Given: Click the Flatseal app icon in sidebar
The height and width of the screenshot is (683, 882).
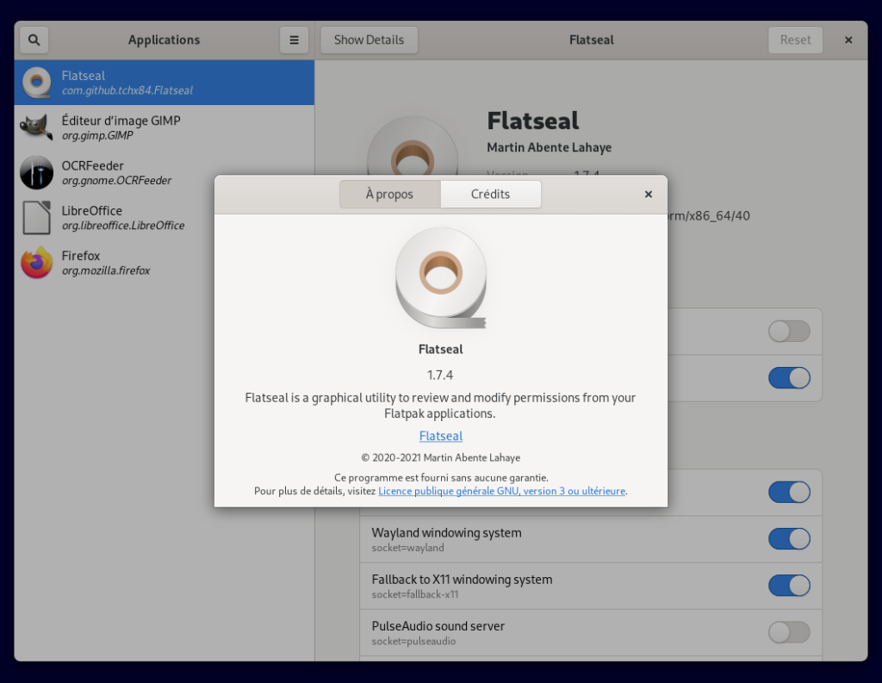Looking at the screenshot, I should (x=36, y=83).
